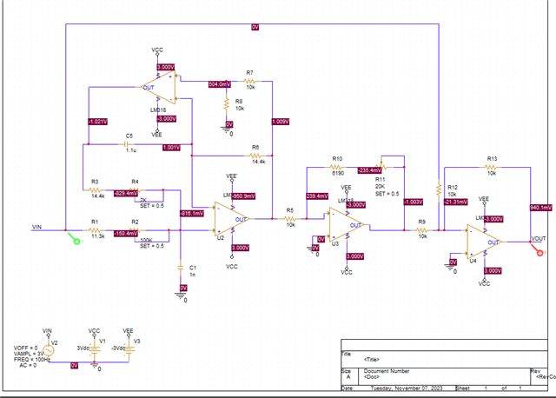Select resistor R10 symbol
The image size is (556, 398).
[x=336, y=167]
